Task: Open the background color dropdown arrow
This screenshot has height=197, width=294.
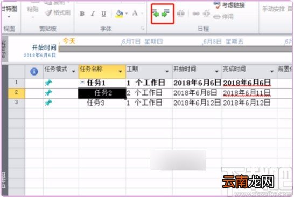Action: coord(127,13)
